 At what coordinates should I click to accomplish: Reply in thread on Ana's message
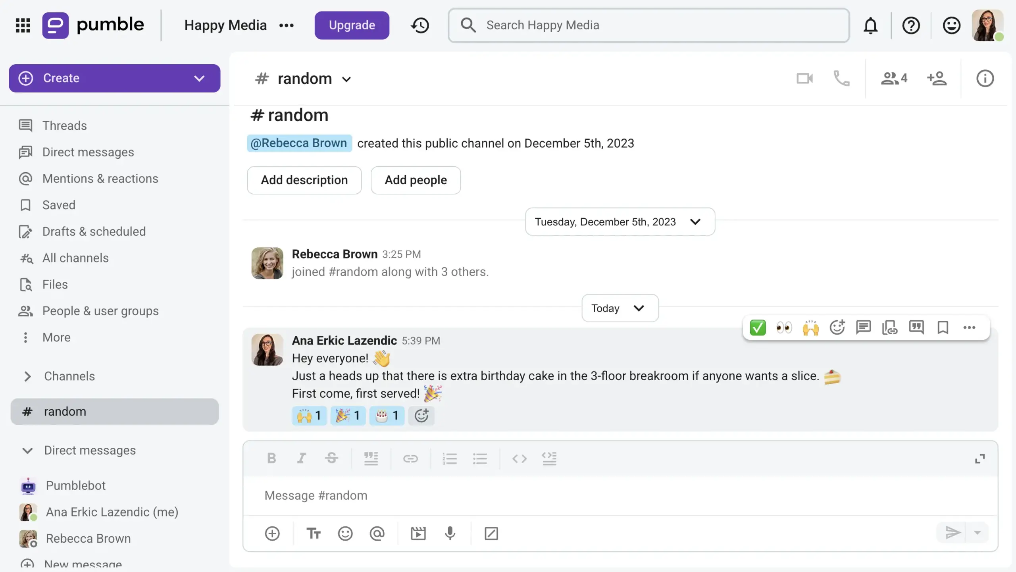point(863,327)
